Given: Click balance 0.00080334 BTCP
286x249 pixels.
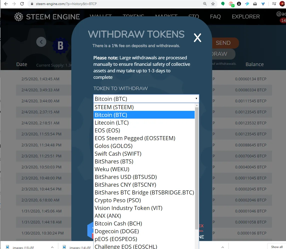Looking at the screenshot, I should (x=251, y=90).
